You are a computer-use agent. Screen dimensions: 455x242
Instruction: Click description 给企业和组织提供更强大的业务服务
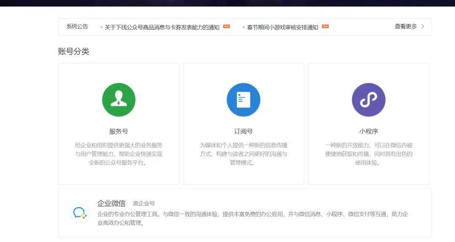pyautogui.click(x=119, y=154)
